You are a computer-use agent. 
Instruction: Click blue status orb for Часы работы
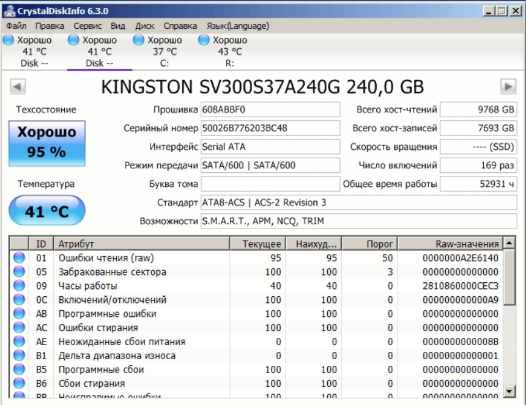pyautogui.click(x=19, y=286)
